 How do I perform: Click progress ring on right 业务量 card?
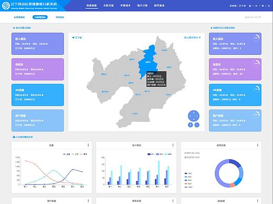(256, 63)
